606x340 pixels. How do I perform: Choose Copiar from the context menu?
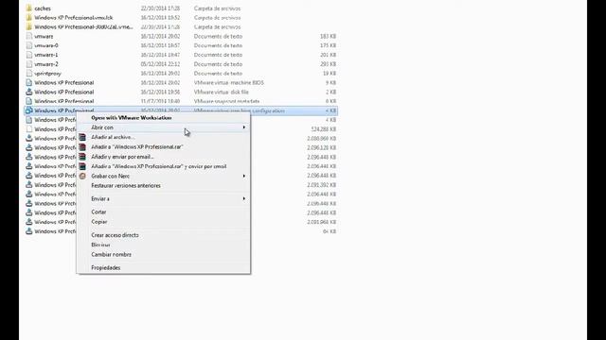[98, 222]
